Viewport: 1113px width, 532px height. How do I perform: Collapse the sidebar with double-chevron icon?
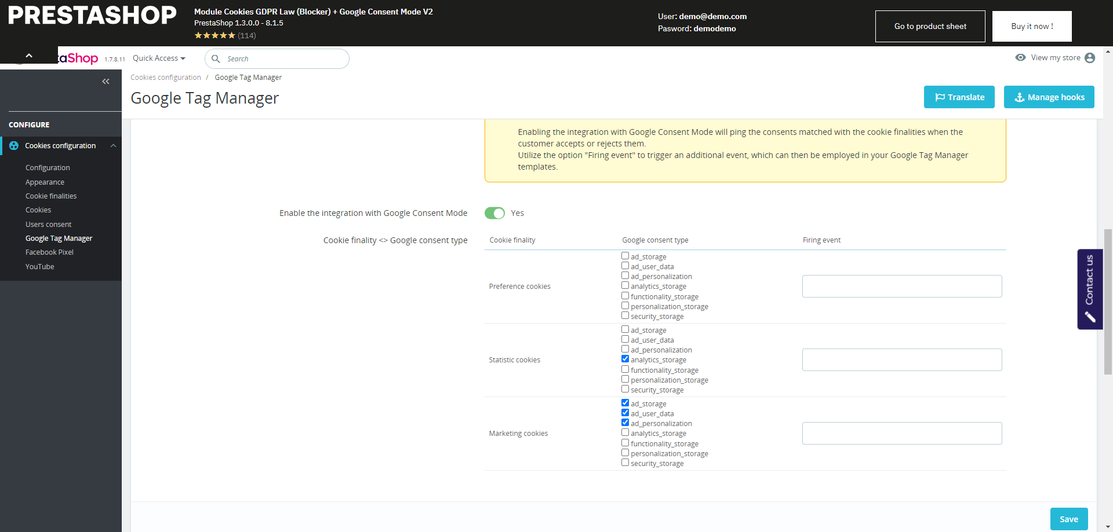click(106, 82)
